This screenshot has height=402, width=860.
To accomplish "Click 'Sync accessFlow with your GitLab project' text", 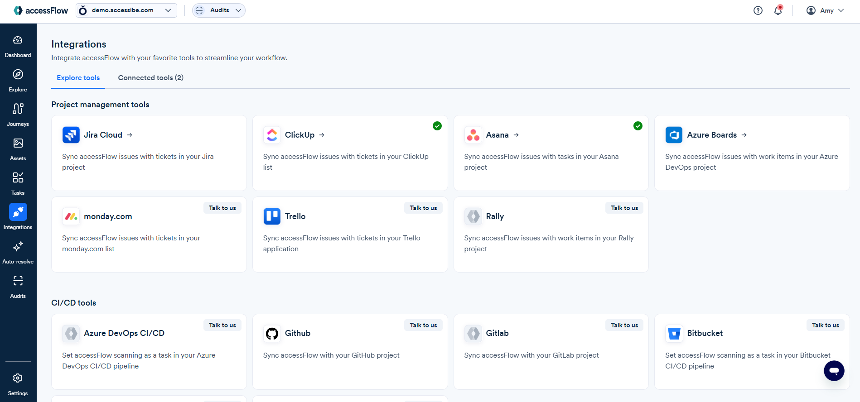I will [x=531, y=355].
